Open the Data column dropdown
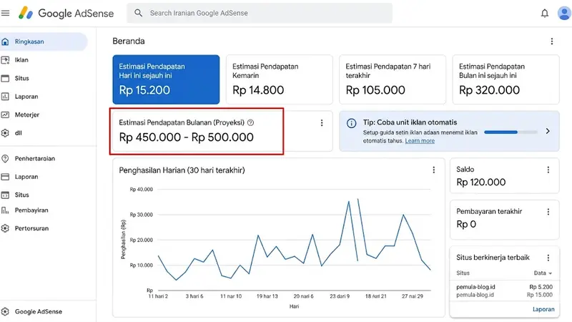Screen dimensions: 572x322 (543, 273)
